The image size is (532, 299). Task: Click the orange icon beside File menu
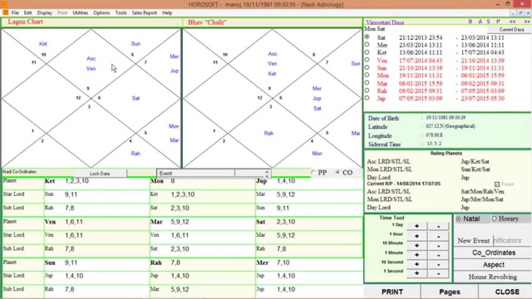coord(5,12)
